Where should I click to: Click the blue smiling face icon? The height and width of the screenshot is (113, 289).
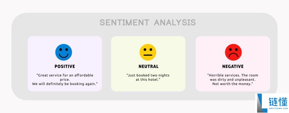click(x=64, y=52)
